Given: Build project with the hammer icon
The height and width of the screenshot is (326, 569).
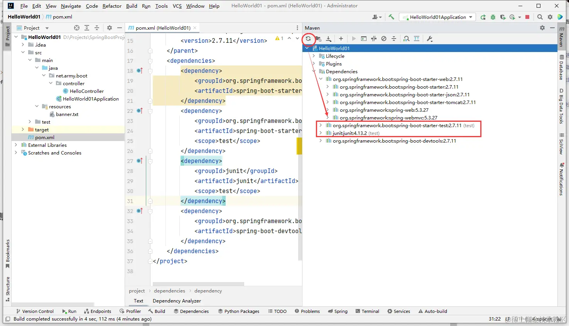Looking at the screenshot, I should pyautogui.click(x=391, y=17).
